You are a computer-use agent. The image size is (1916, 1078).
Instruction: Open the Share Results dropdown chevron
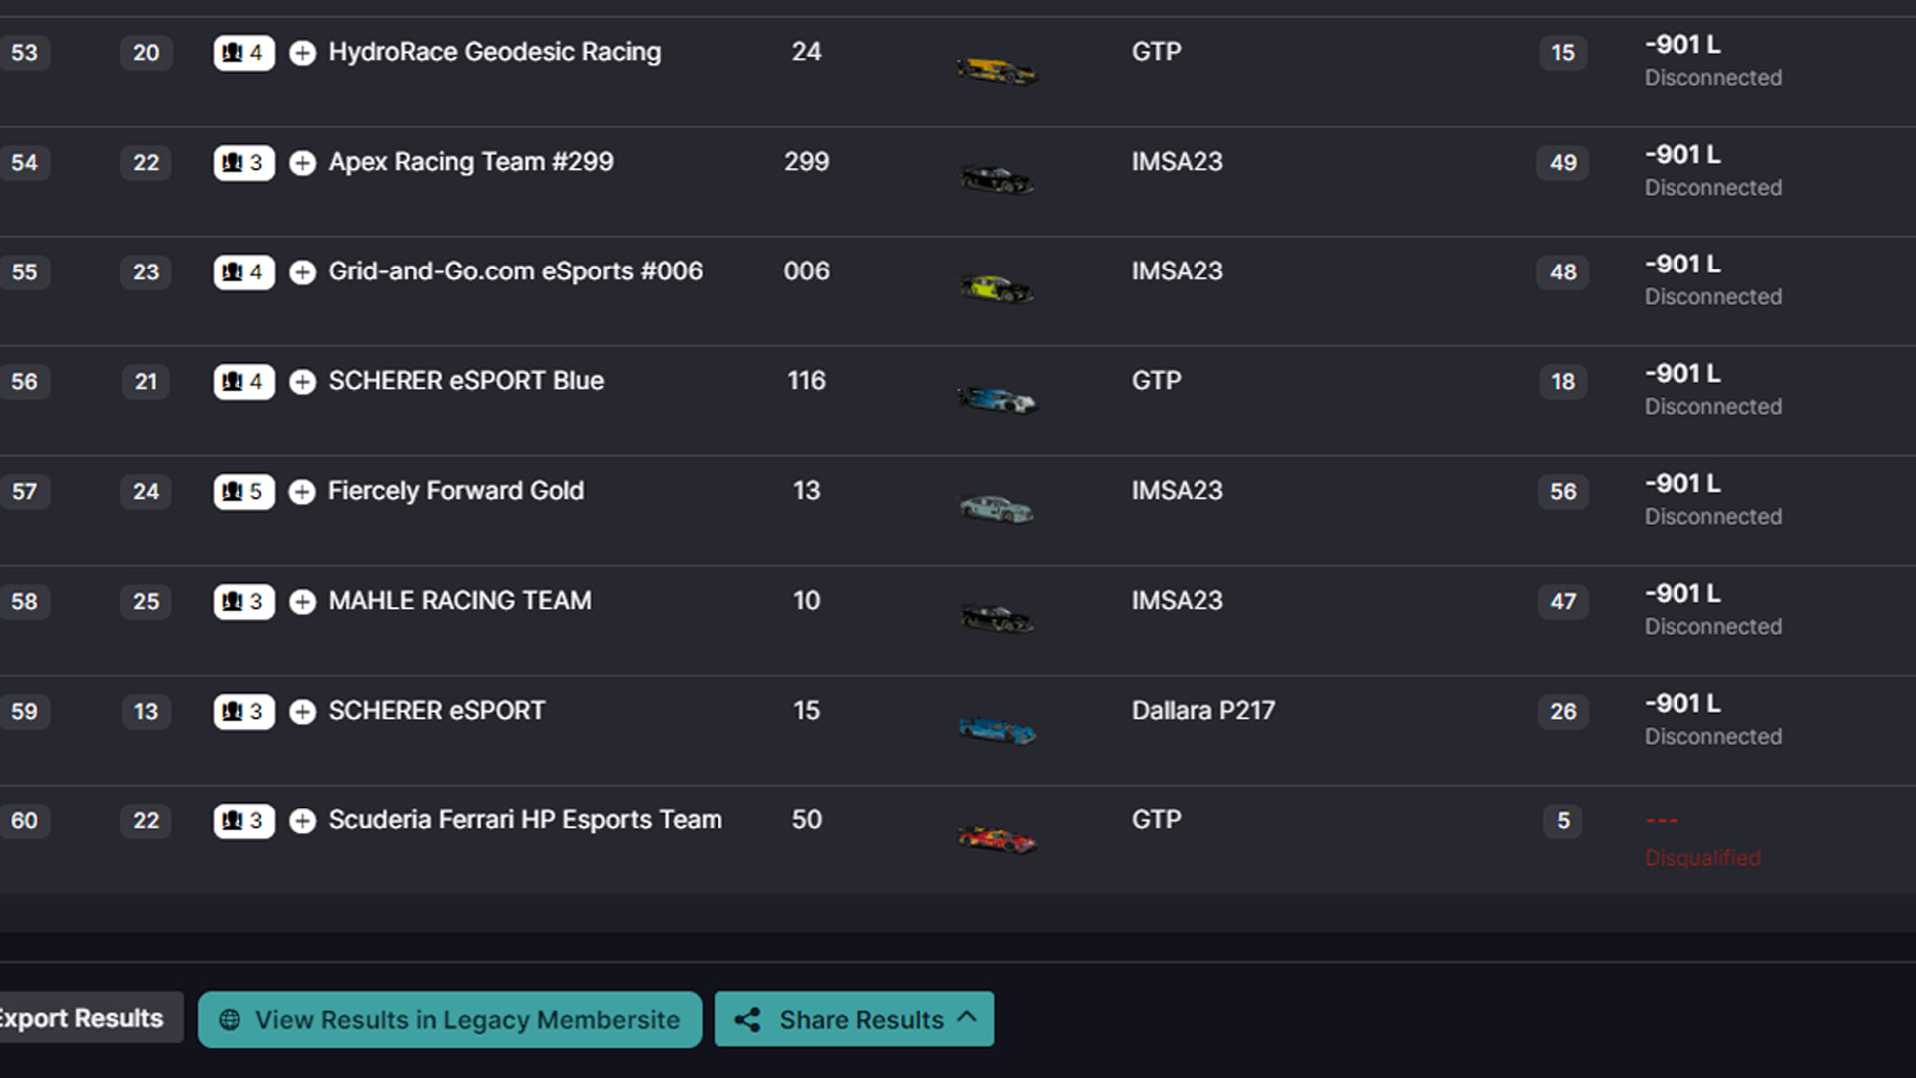tap(965, 1019)
